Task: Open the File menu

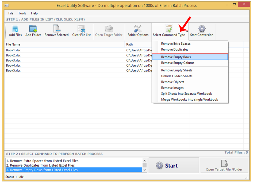Action: (x=11, y=13)
